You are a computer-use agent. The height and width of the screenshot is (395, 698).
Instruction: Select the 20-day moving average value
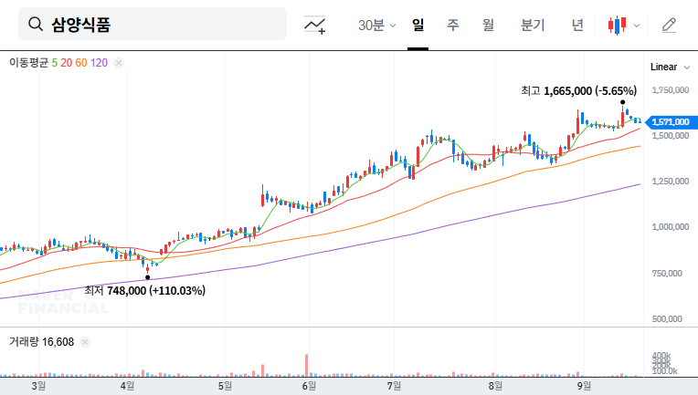pos(67,63)
